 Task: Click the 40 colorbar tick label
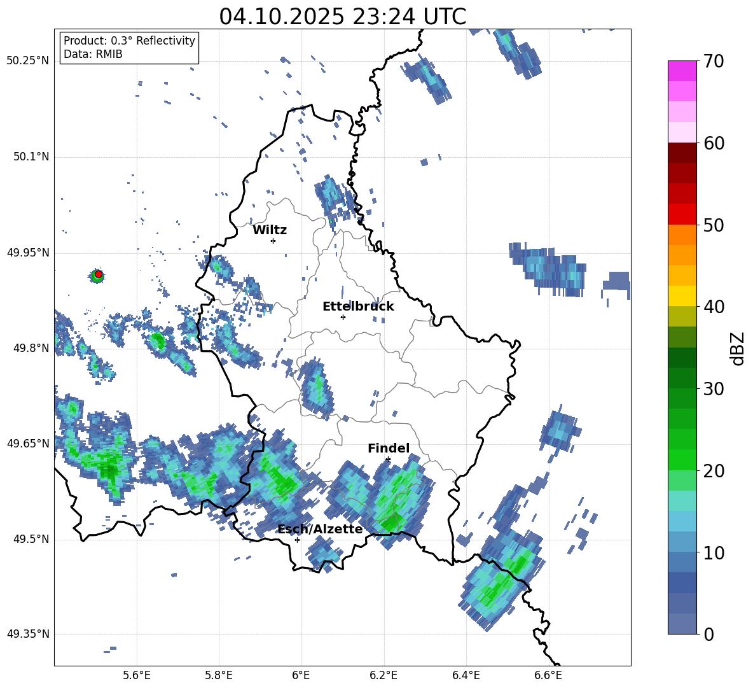(714, 307)
